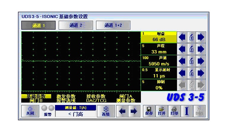Increase 显示延时 with right arrow

(201, 73)
